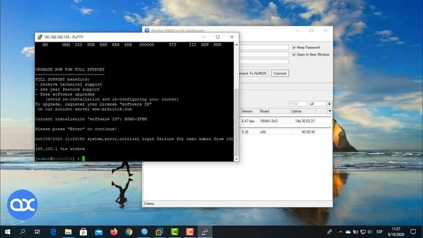Click the ESP language indicator
Screen dimensions: 423x238
(x=379, y=232)
